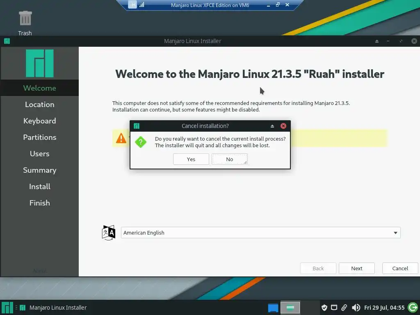Viewport: 420px width, 315px height.
Task: Click the language translation icon
Action: (108, 233)
